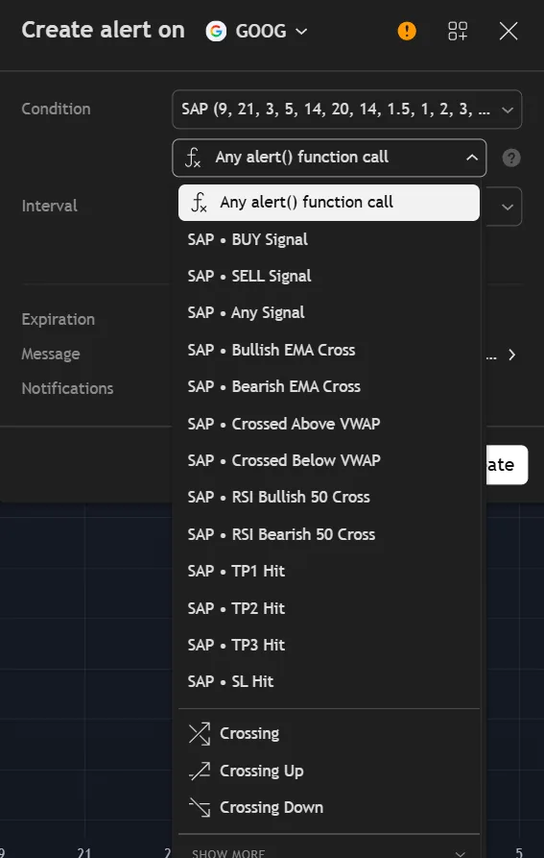
Task: Click the Create alert on title text
Action: [103, 30]
